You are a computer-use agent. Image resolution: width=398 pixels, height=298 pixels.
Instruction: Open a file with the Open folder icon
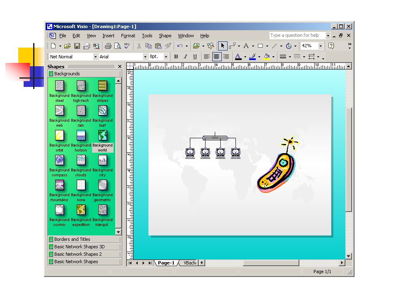[x=67, y=46]
